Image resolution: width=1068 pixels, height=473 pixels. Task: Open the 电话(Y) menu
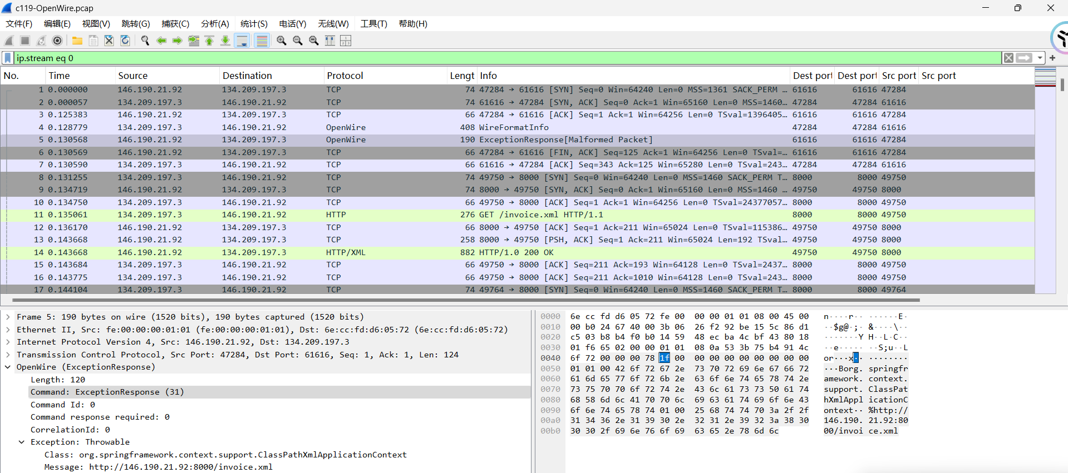point(293,24)
